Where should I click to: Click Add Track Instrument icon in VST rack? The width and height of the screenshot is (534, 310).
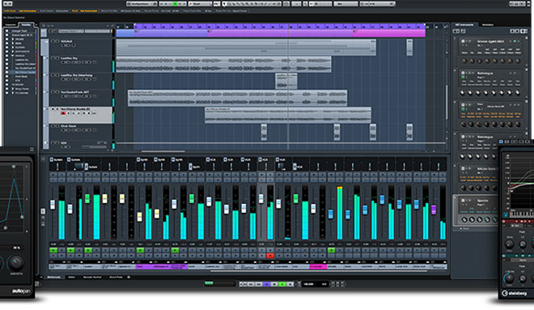456,31
